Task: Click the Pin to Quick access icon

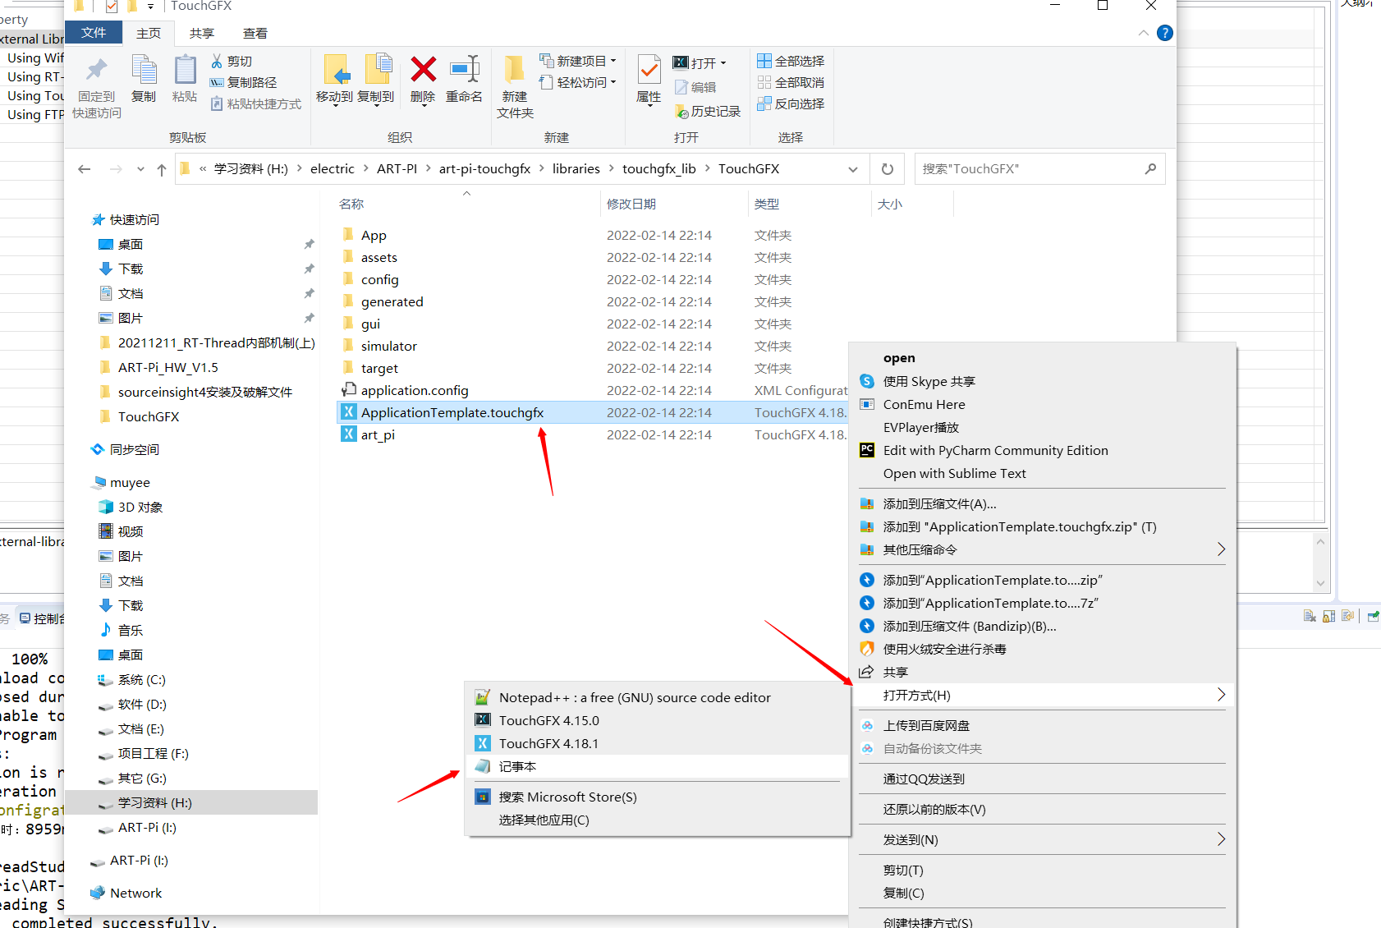Action: tap(97, 71)
